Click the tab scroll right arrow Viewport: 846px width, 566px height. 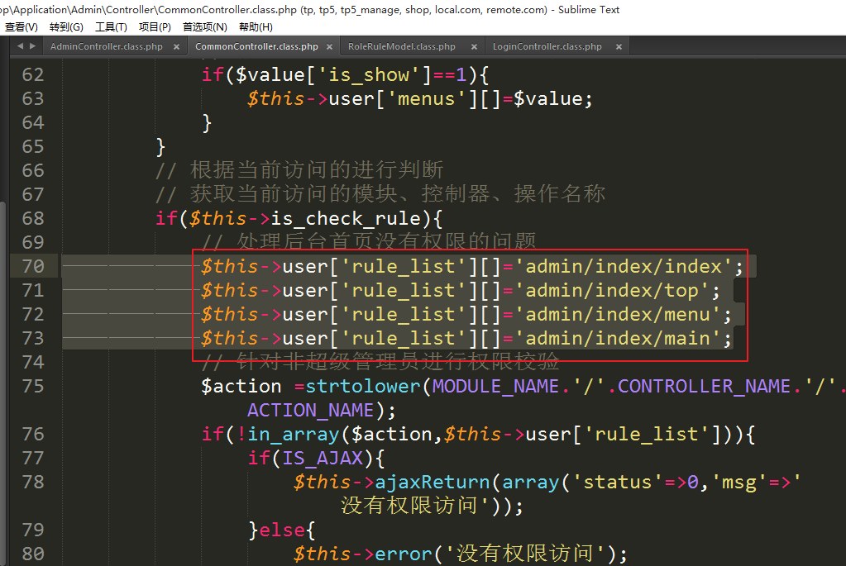pyautogui.click(x=30, y=47)
